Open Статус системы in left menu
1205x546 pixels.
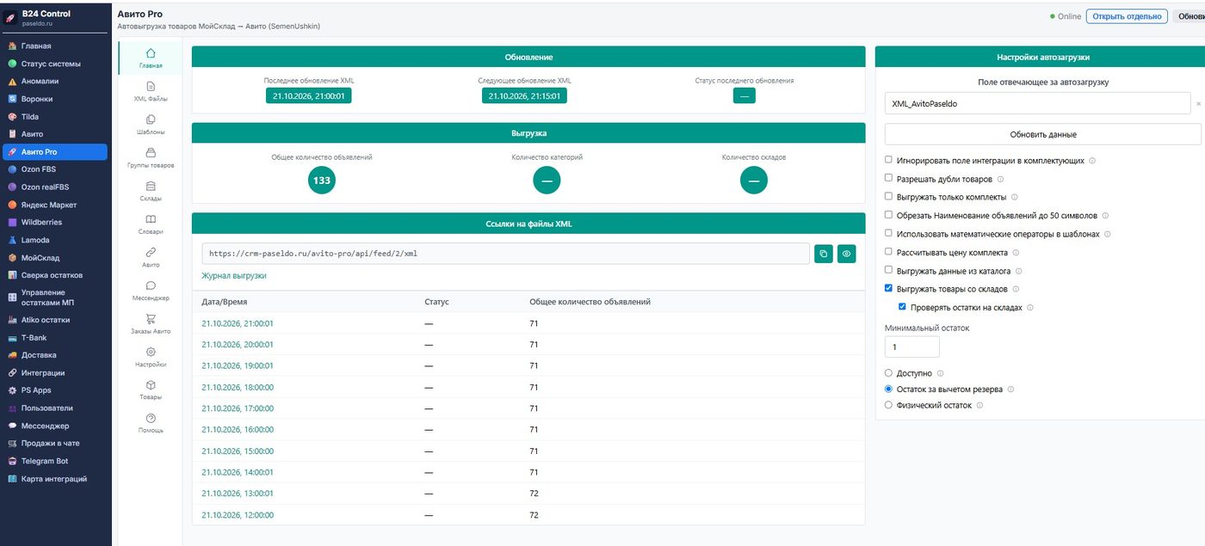click(x=55, y=64)
